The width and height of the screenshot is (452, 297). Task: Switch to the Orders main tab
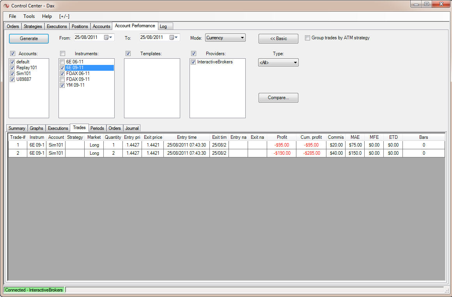pyautogui.click(x=13, y=26)
